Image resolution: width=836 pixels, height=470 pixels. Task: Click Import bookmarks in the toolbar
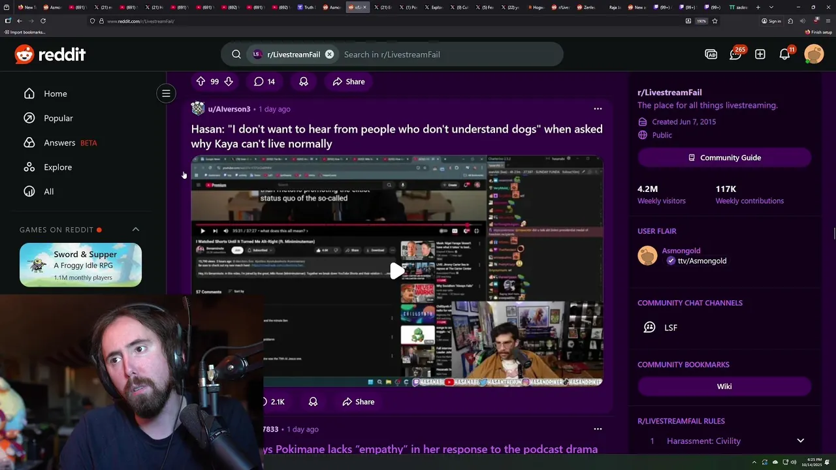(25, 32)
